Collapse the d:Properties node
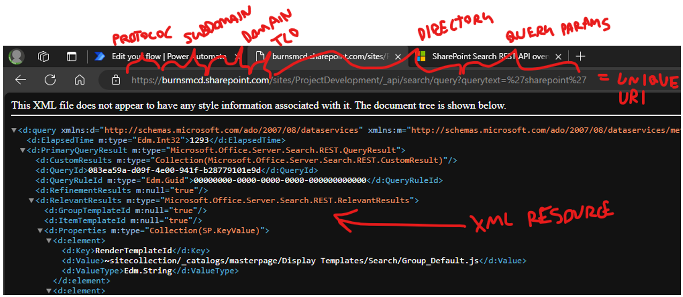Viewport: 683px width, 297px height. (40, 231)
